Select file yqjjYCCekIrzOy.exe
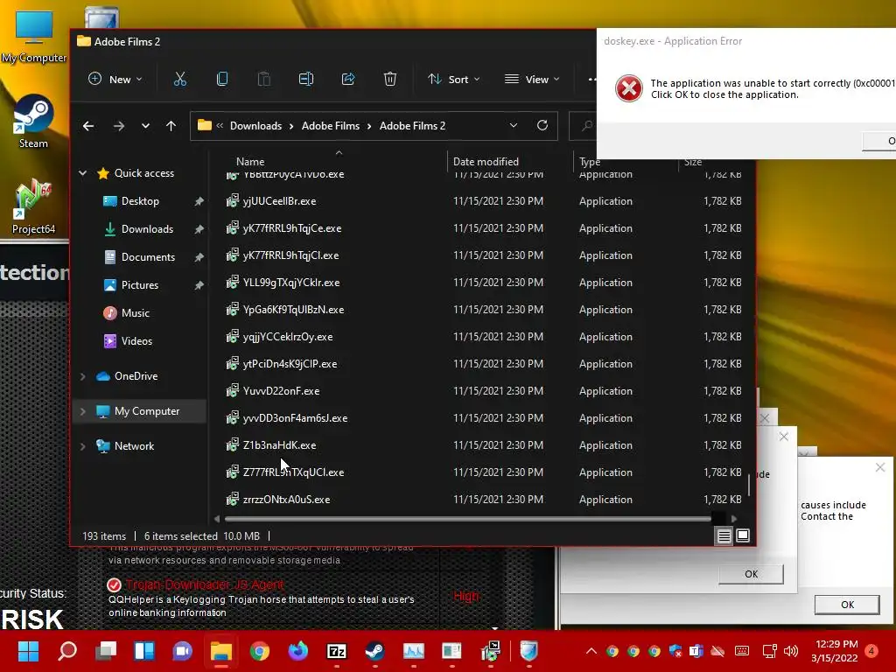Viewport: 896px width, 672px height. [x=287, y=337]
